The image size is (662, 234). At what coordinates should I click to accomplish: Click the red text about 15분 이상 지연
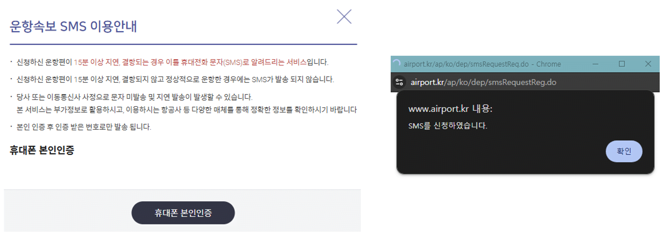pos(190,62)
